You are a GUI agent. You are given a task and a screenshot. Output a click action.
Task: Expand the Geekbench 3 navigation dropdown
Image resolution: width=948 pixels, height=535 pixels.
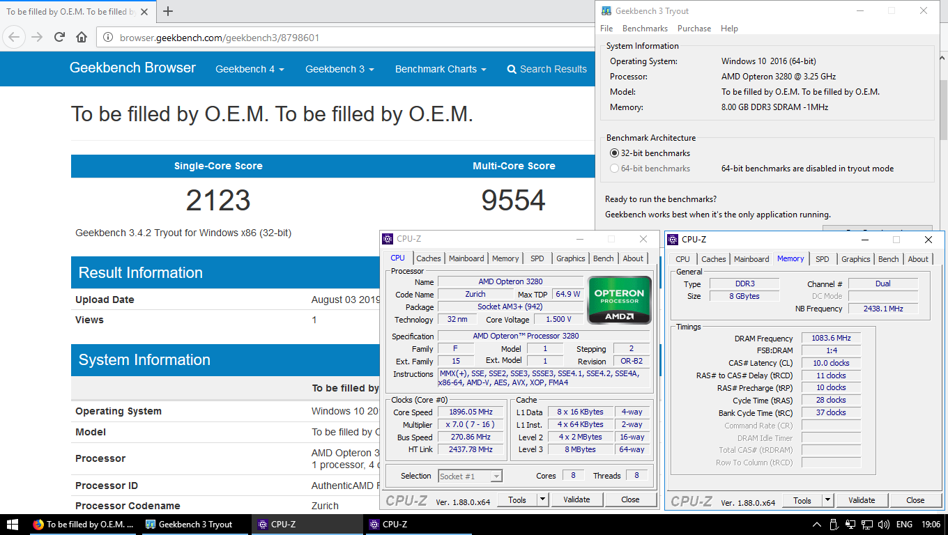[339, 69]
